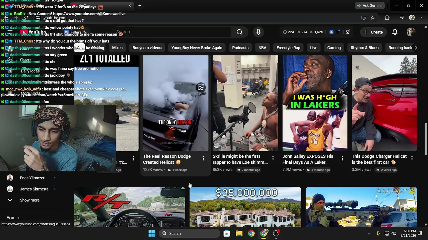Open the YouTube account avatar menu
This screenshot has height=240, width=428.
(x=411, y=32)
